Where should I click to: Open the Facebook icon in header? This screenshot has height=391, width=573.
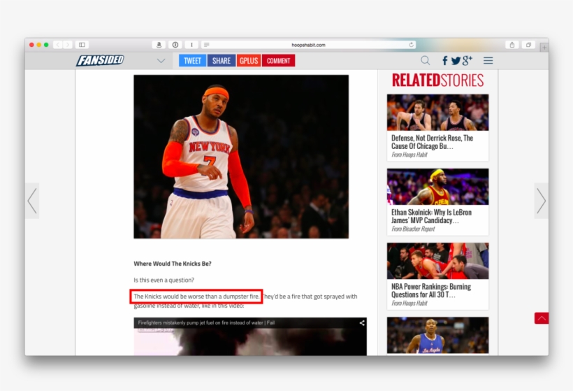(444, 61)
